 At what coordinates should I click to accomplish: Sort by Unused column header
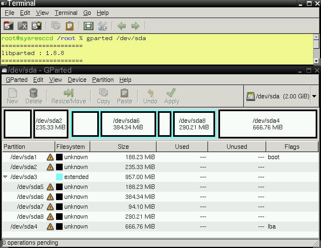[237, 147]
